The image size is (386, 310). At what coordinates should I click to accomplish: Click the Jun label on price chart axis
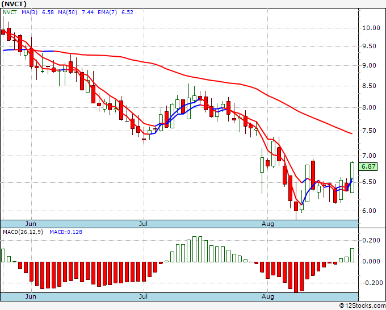click(x=31, y=224)
